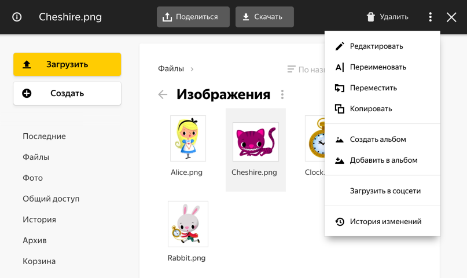Choose Переименовать from the menu
467x278 pixels.
click(x=383, y=67)
